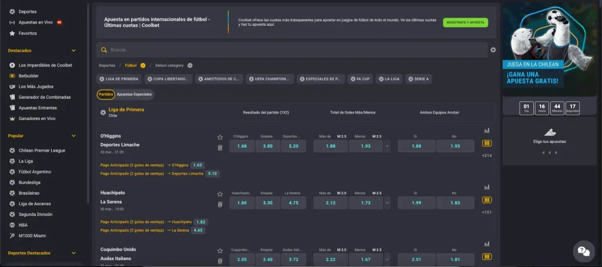Filter by Liga de Primera chip
Screen dimensions: 602x267
click(119, 79)
